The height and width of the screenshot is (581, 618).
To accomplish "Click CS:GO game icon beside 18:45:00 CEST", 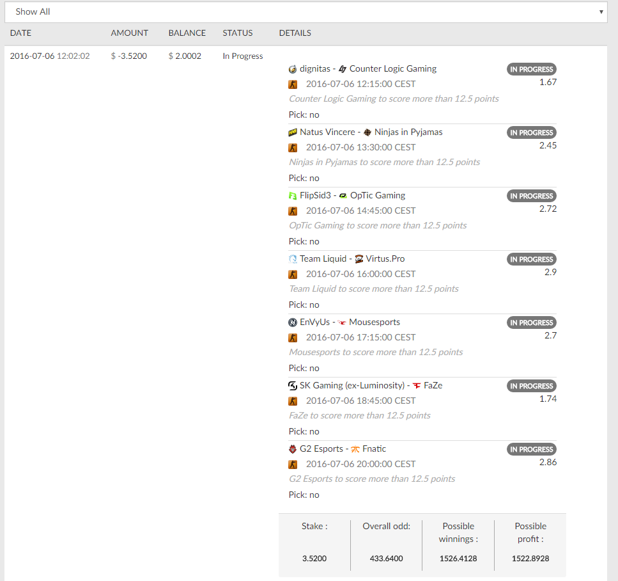I will [x=293, y=401].
